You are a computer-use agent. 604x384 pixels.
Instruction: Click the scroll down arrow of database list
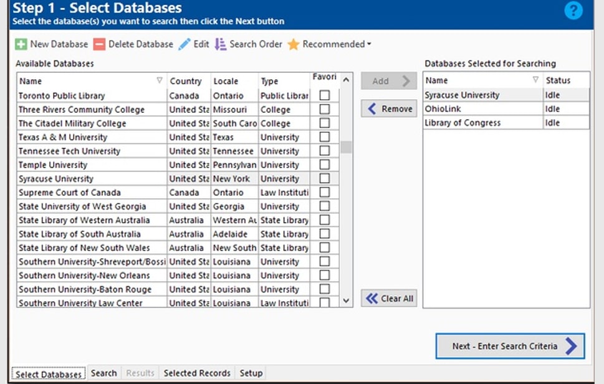point(346,300)
